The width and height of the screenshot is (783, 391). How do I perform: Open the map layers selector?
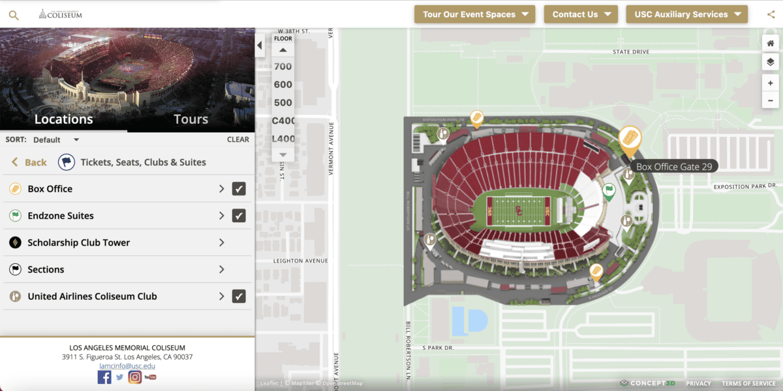(x=771, y=61)
